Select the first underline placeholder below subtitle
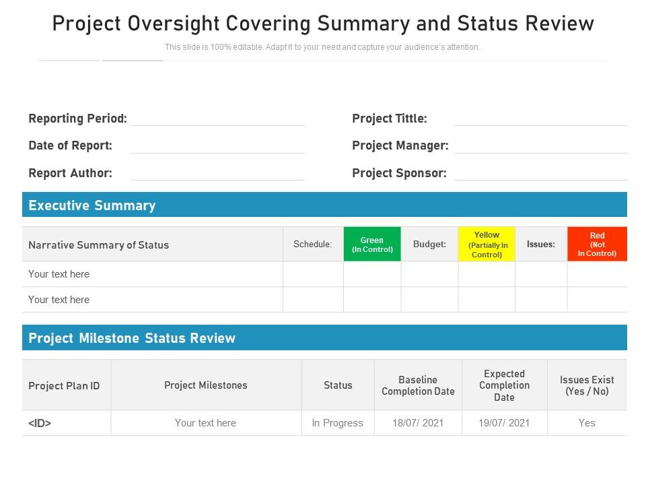 pyautogui.click(x=68, y=61)
